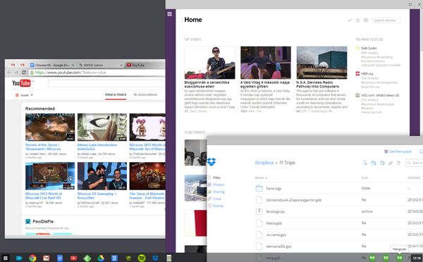Switch to the second Chrome tab with wrench icon

click(x=100, y=65)
